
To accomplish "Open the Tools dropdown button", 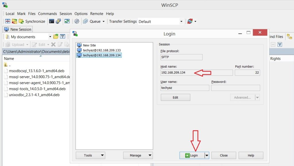I will (90, 155).
